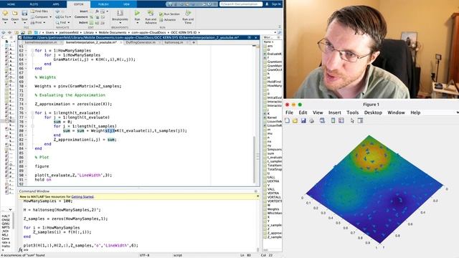Click Run Section

click(x=169, y=14)
